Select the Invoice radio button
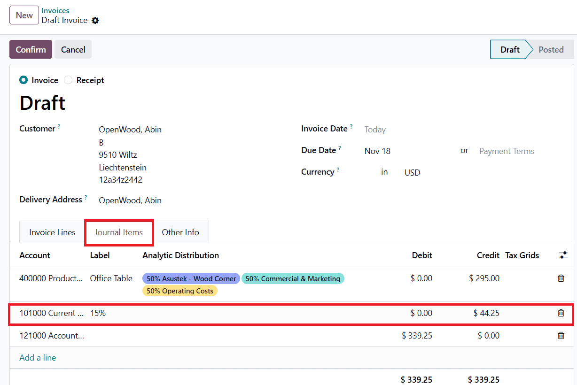The width and height of the screenshot is (577, 385). 24,80
